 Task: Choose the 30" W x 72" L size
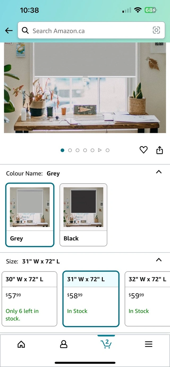29,299
